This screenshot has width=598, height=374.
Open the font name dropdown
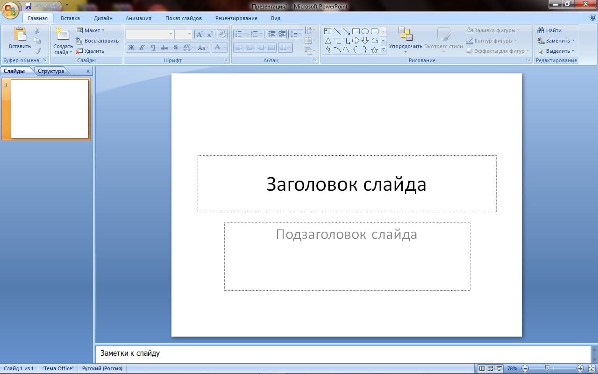171,34
